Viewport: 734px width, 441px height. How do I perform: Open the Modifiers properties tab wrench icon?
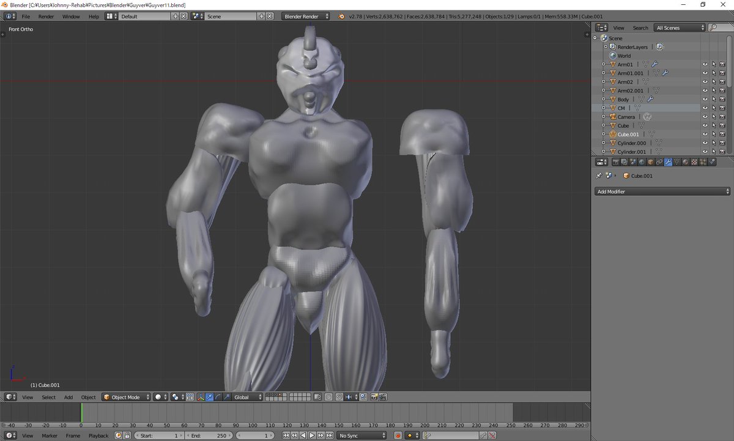[x=668, y=162]
